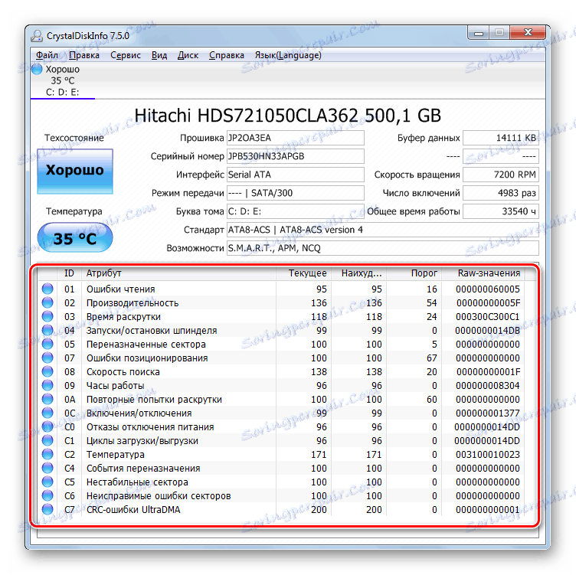Select attribute name Время раскрутки
The height and width of the screenshot is (575, 576).
pyautogui.click(x=123, y=316)
